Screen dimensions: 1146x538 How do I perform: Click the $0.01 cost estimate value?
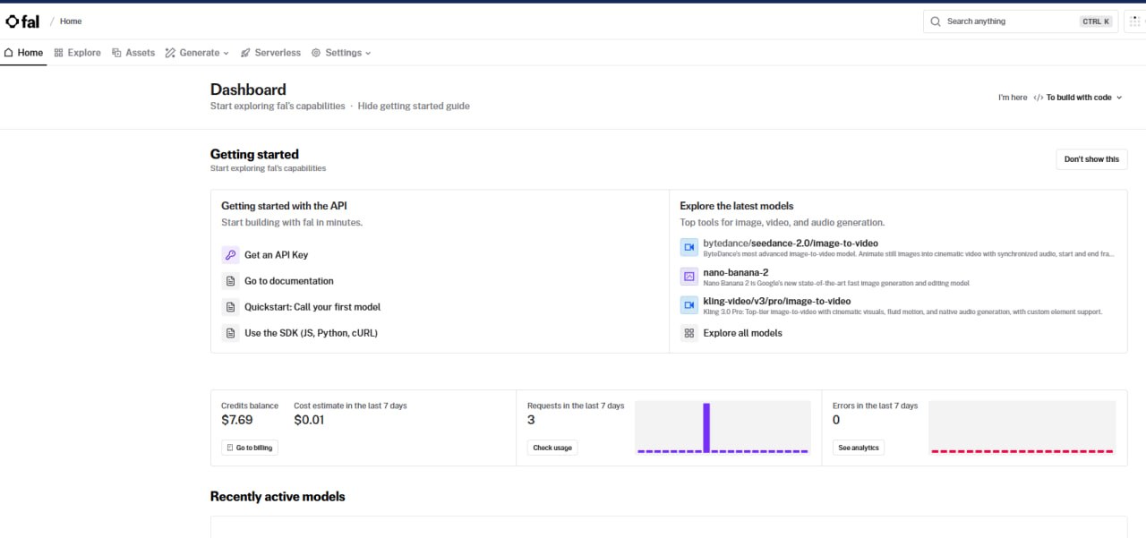coord(309,420)
